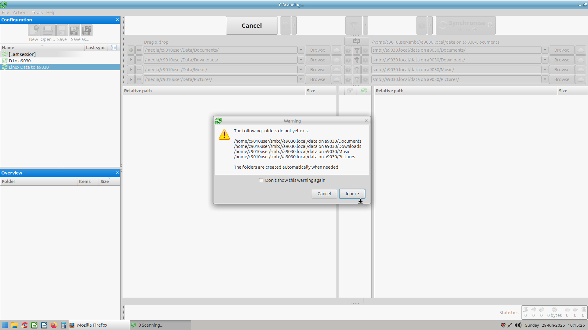588x330 pixels.
Task: Open local filter for Documents pair
Action: pyautogui.click(x=357, y=50)
